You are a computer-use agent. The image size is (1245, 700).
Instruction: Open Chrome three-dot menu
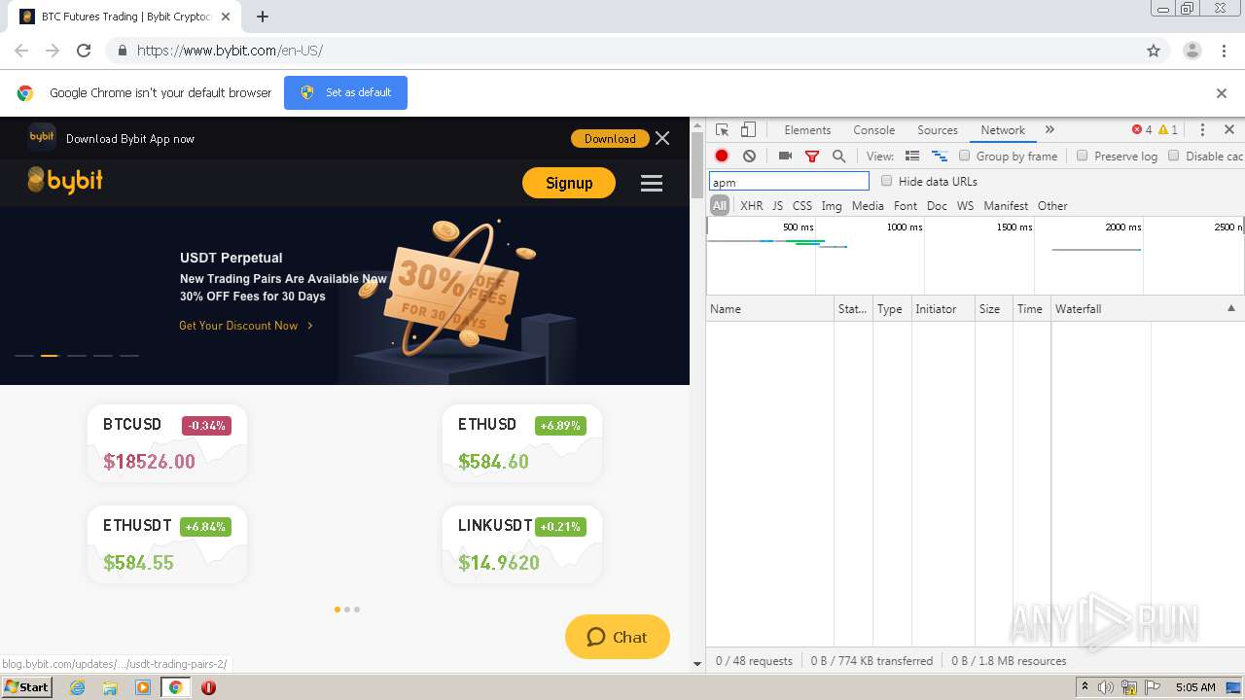tap(1225, 51)
